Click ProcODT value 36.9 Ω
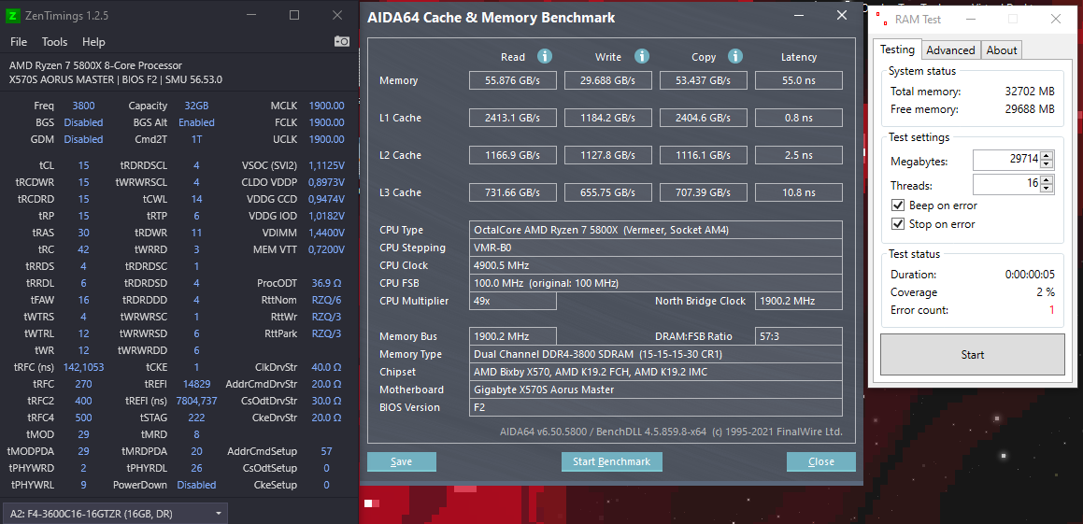Screen dimensions: 1083x524 click(x=327, y=283)
